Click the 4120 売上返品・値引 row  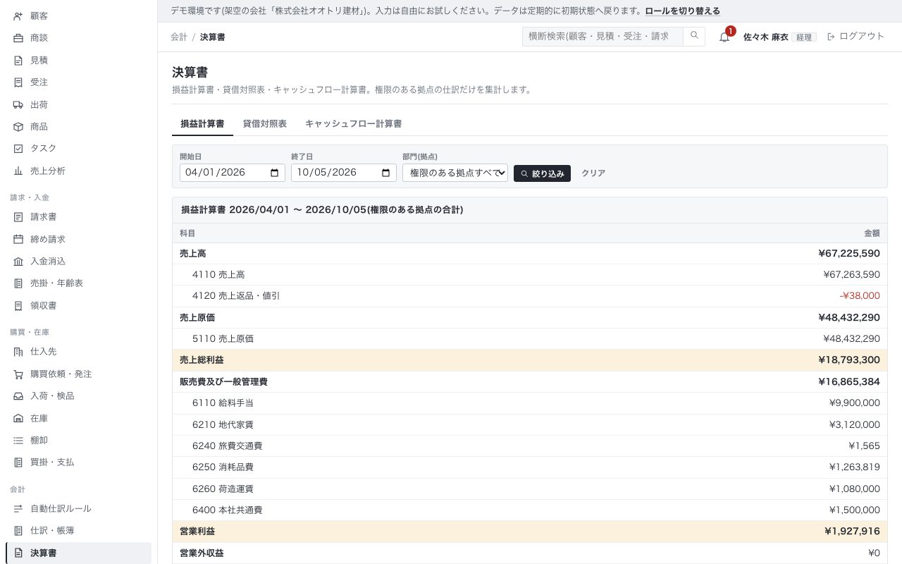(x=530, y=296)
